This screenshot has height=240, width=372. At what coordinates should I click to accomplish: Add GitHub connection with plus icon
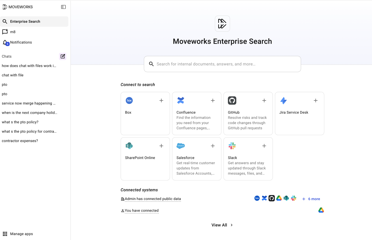264,100
